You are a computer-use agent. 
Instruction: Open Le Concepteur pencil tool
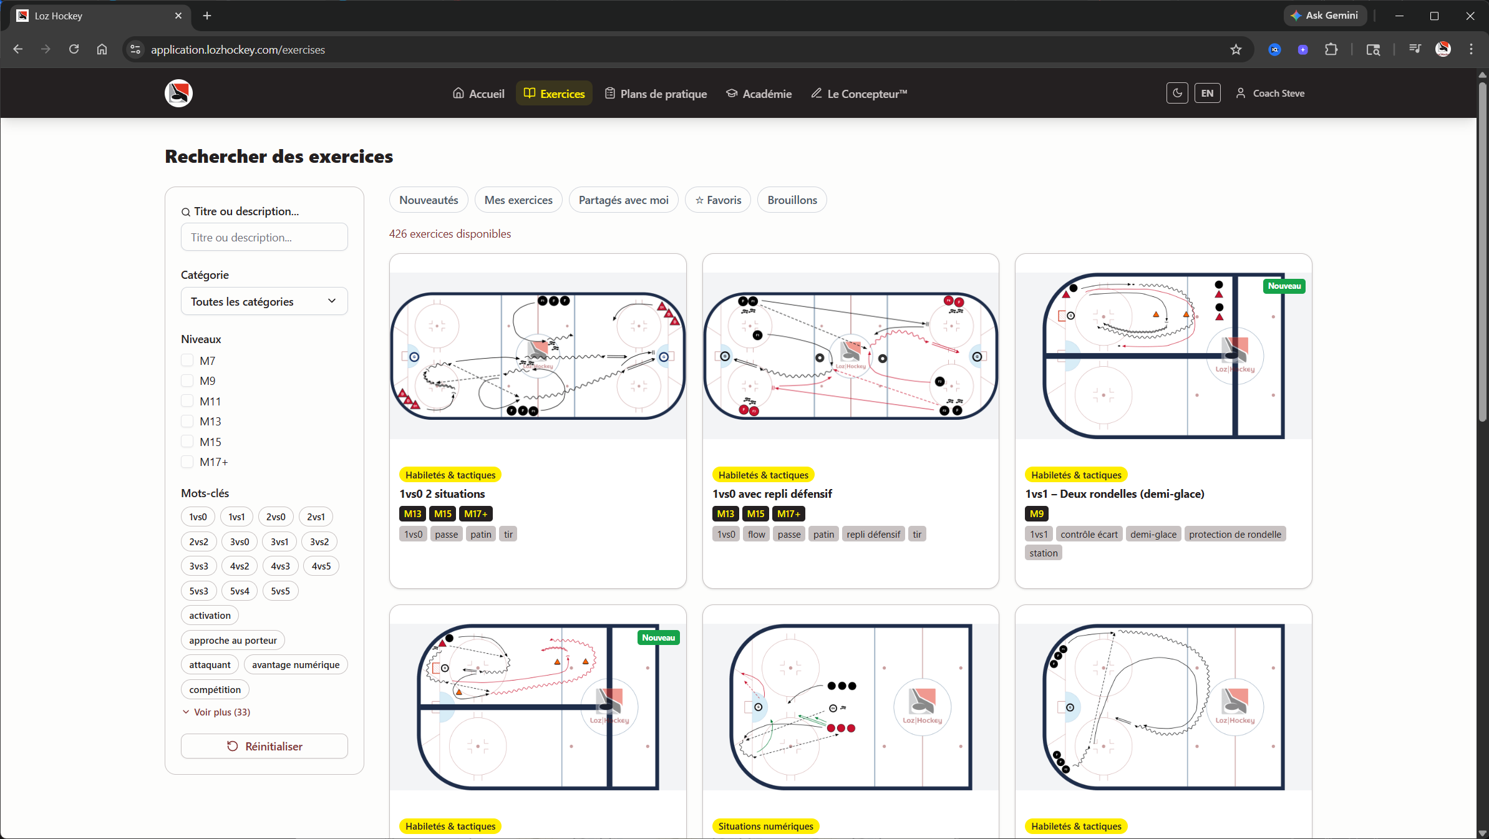click(x=858, y=94)
